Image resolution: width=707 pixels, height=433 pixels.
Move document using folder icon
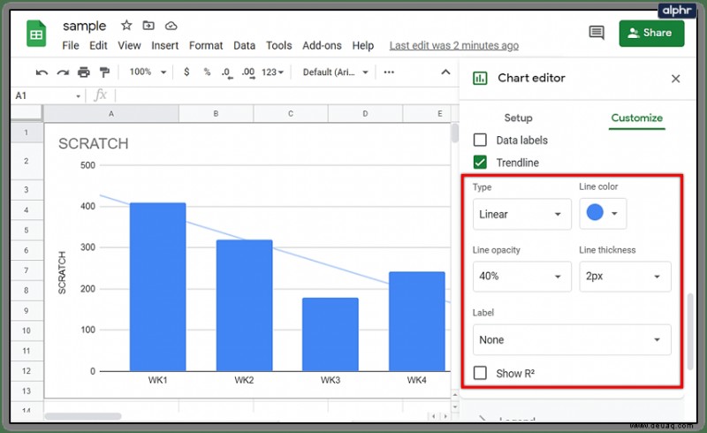[148, 26]
